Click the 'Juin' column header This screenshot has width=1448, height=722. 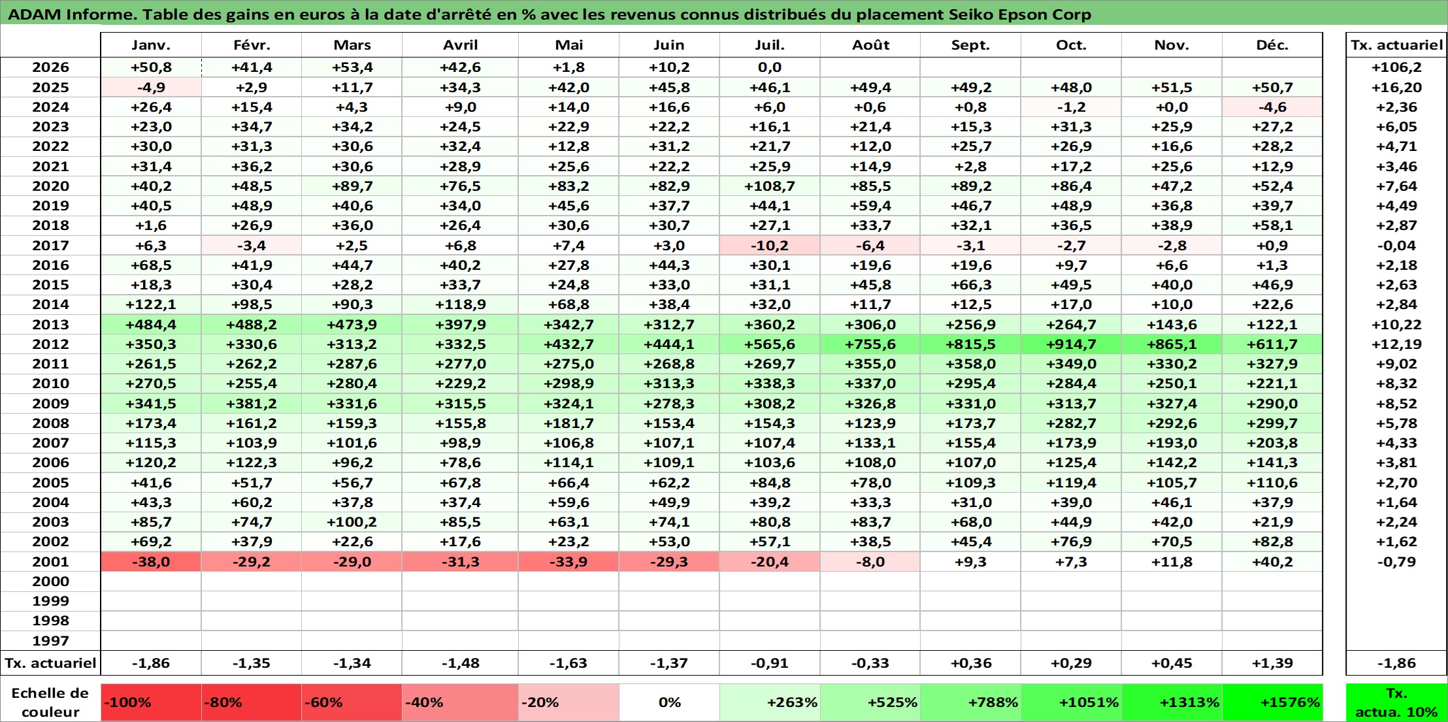[x=669, y=45]
